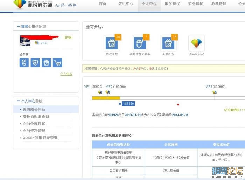Click the VIP1 milestone marker icon
This screenshot has width=245, height=180.
100,92
